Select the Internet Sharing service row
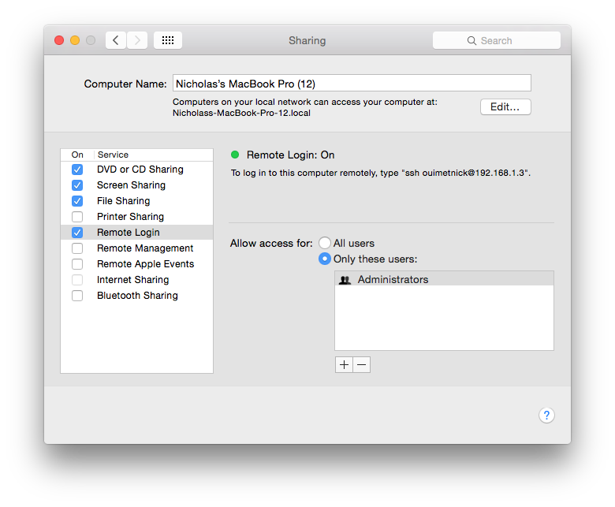615x507 pixels. coord(137,280)
